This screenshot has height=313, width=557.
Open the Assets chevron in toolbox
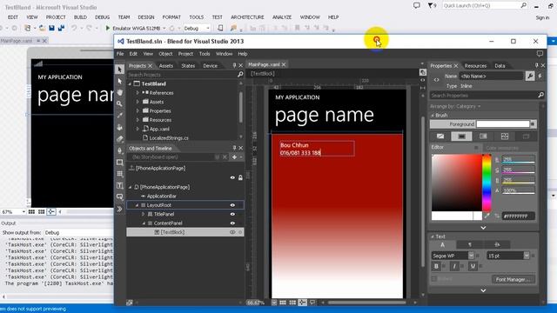click(x=120, y=209)
